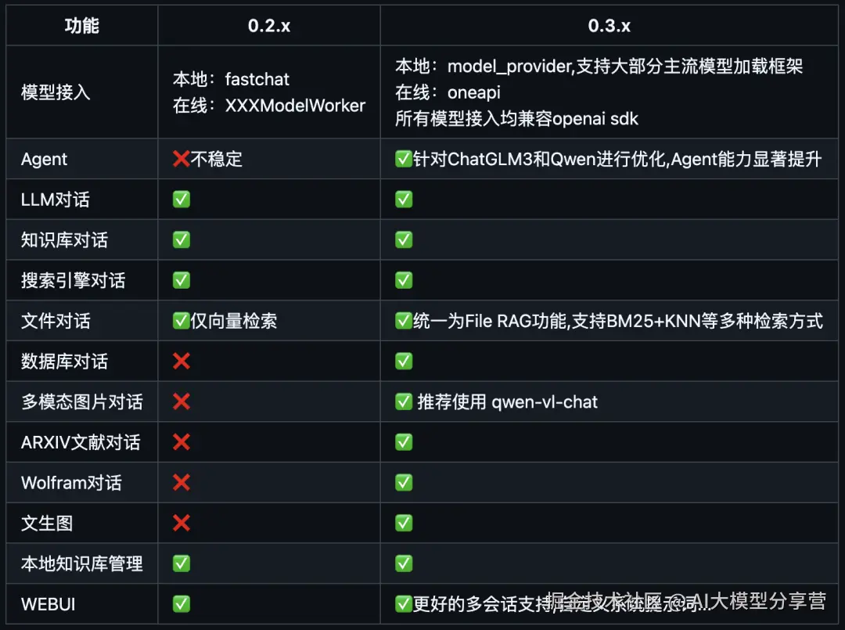Screen dimensions: 845x630
Task: Click 0.2.x checkmark in WEBUI row
Action: coord(181,604)
